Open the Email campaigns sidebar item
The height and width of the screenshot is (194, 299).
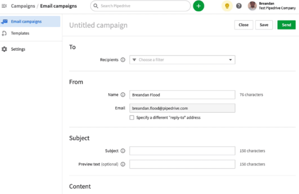point(30,21)
